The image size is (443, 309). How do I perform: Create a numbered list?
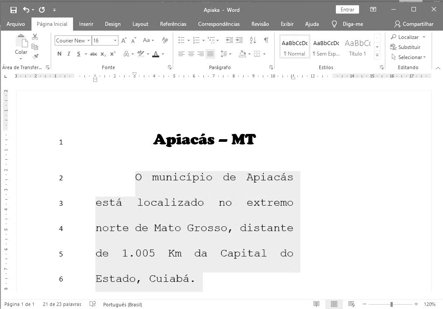click(x=196, y=40)
